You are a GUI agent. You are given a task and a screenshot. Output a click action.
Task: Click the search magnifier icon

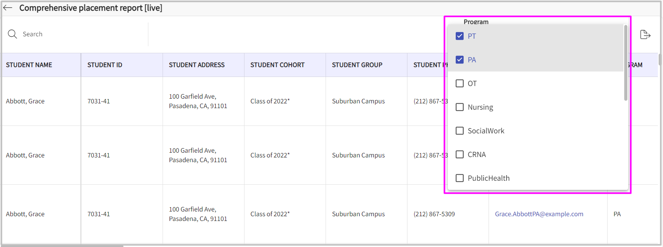[x=12, y=34]
